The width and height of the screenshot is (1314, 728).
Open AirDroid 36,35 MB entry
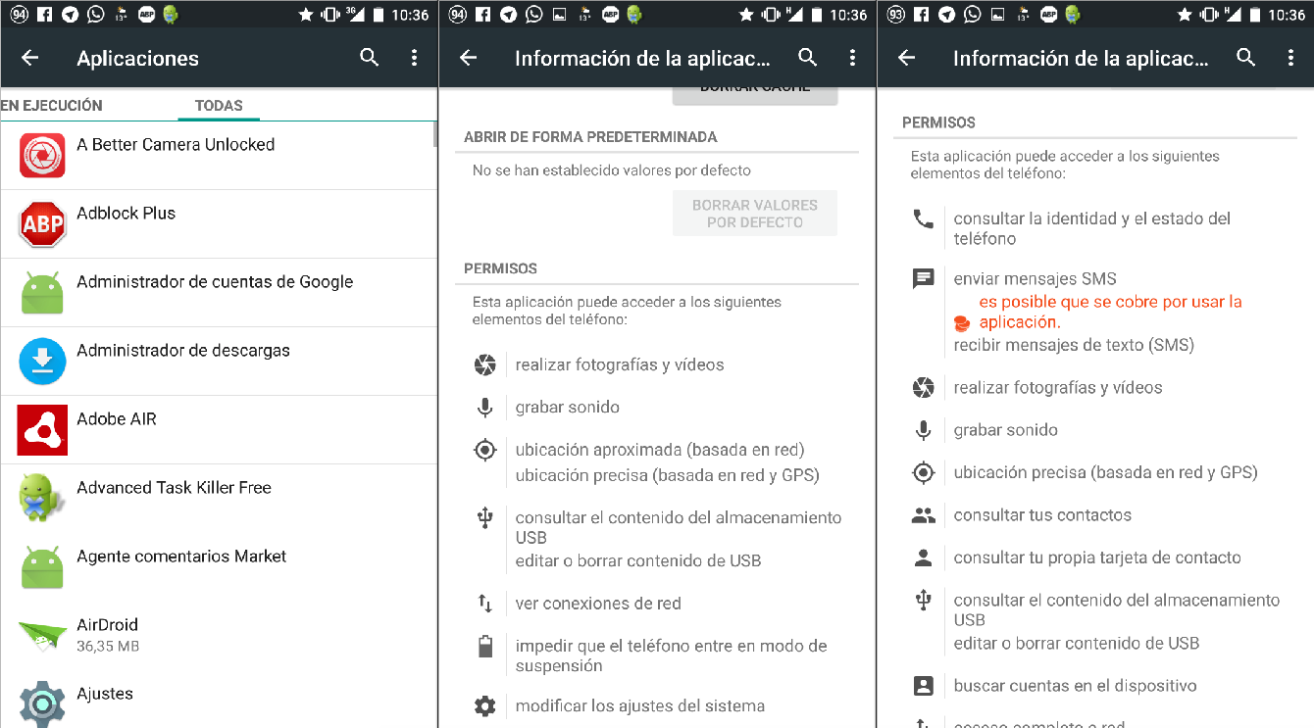pyautogui.click(x=219, y=636)
